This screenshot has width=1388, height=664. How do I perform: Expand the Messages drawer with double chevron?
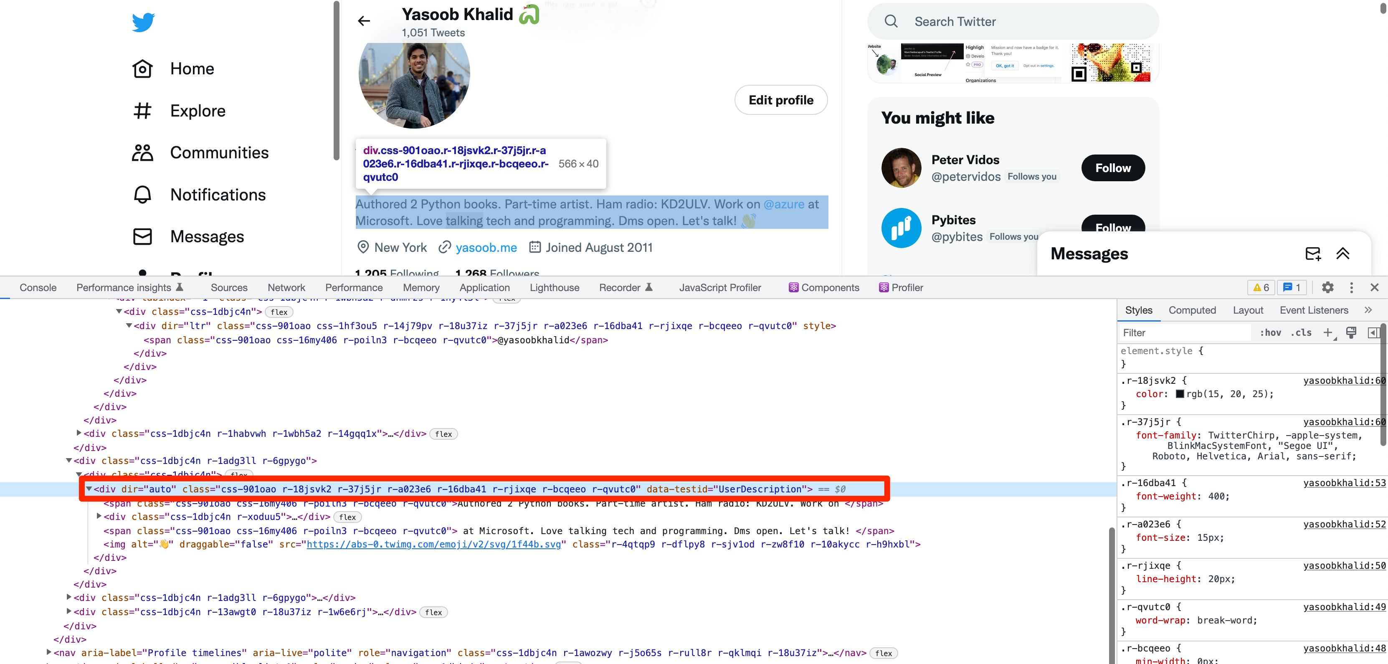pyautogui.click(x=1343, y=253)
